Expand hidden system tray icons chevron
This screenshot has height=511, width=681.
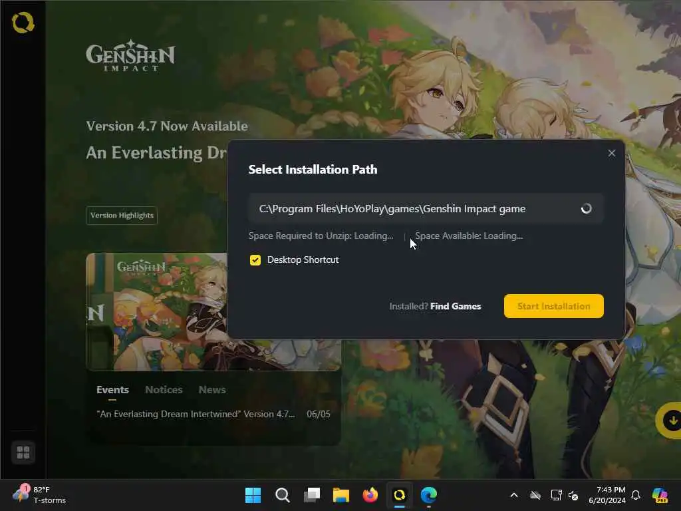click(514, 495)
